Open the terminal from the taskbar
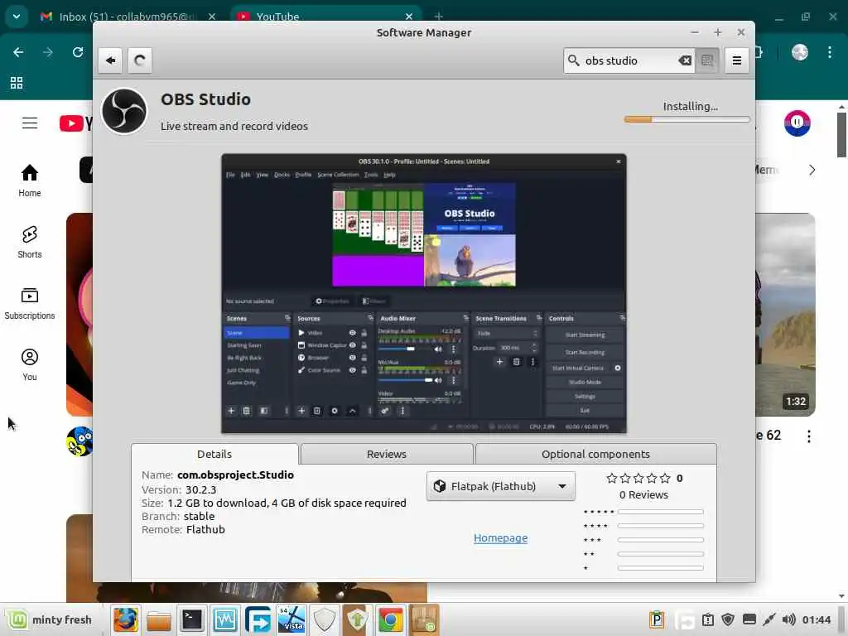The height and width of the screenshot is (636, 848). [191, 619]
